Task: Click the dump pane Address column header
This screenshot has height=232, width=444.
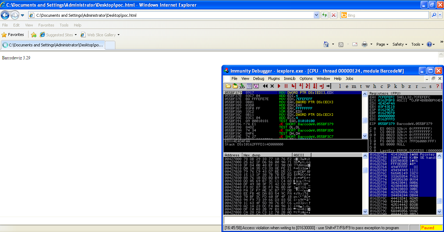Action: tap(233, 155)
